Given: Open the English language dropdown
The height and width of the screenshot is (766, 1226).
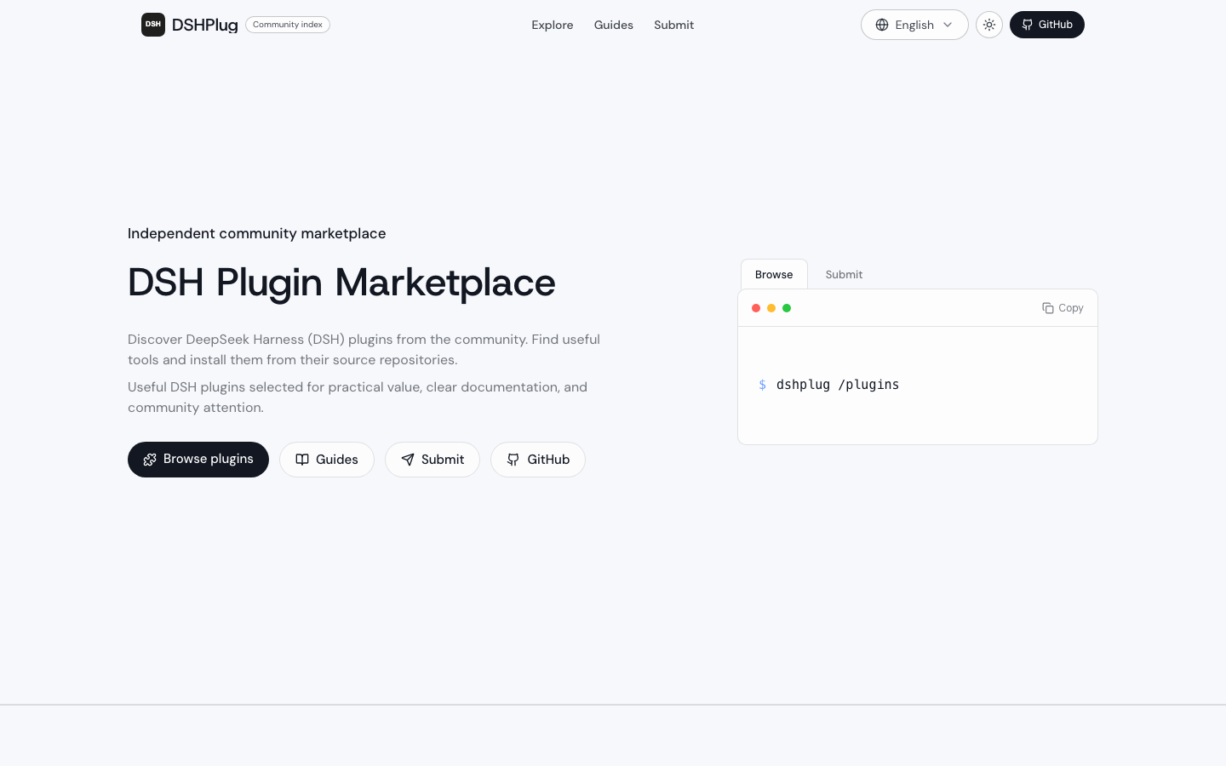Looking at the screenshot, I should click(x=914, y=25).
